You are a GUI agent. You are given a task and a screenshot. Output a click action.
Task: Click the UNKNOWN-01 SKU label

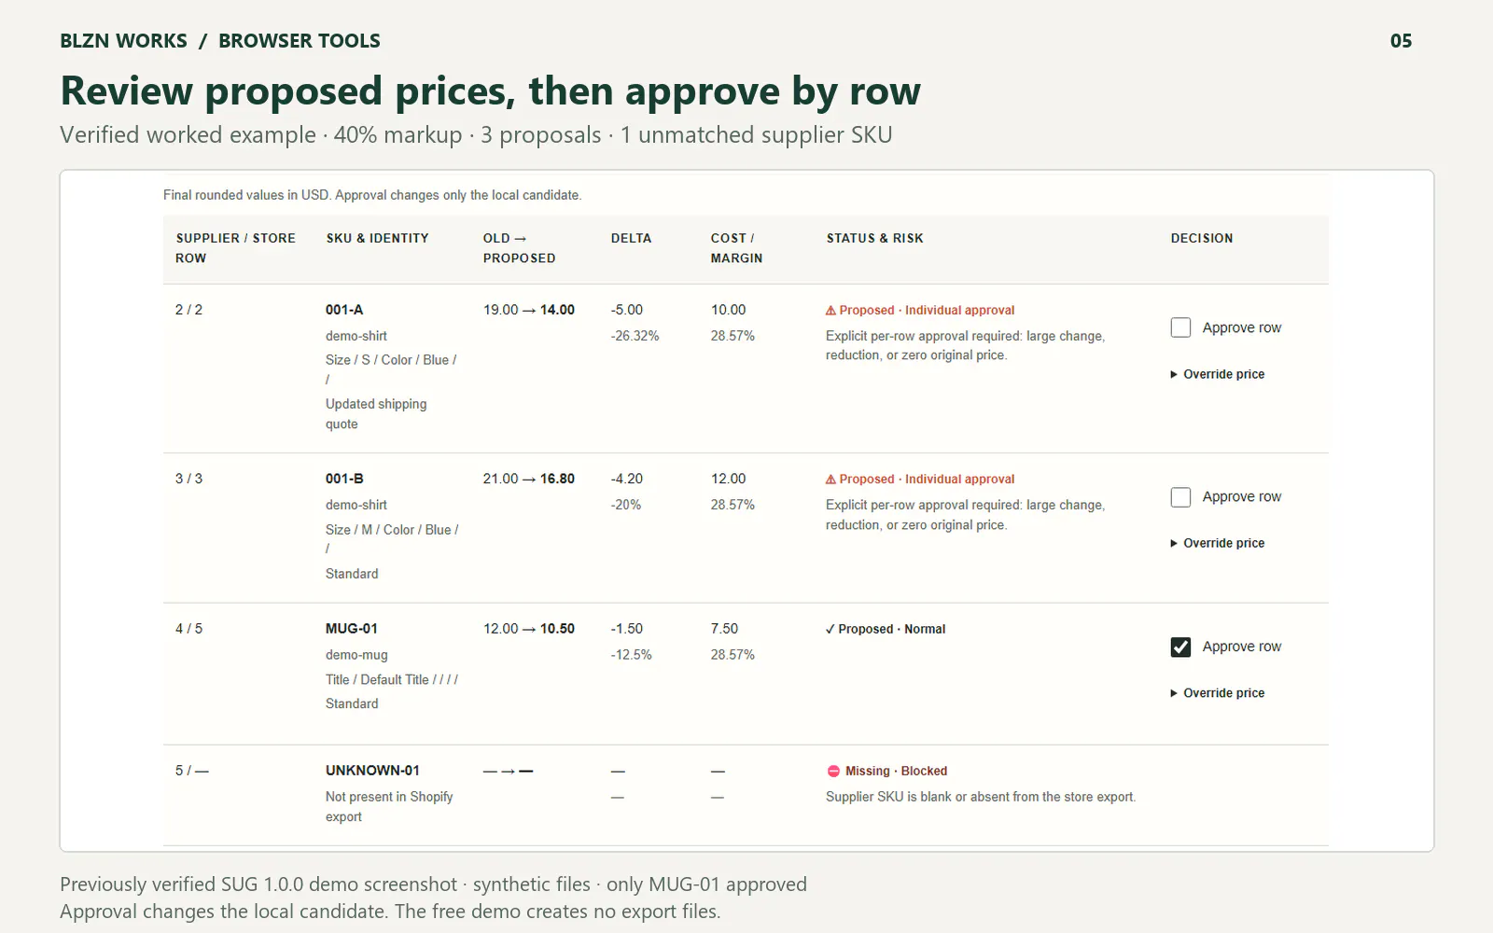pyautogui.click(x=372, y=771)
